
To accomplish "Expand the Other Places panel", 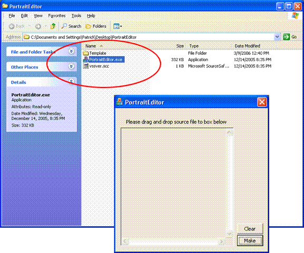I will pyautogui.click(x=71, y=66).
